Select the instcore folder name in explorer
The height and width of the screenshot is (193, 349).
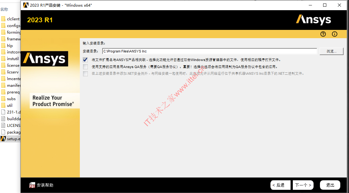(x=14, y=52)
